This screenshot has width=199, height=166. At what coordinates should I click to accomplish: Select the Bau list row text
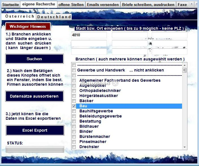[x=83, y=106]
